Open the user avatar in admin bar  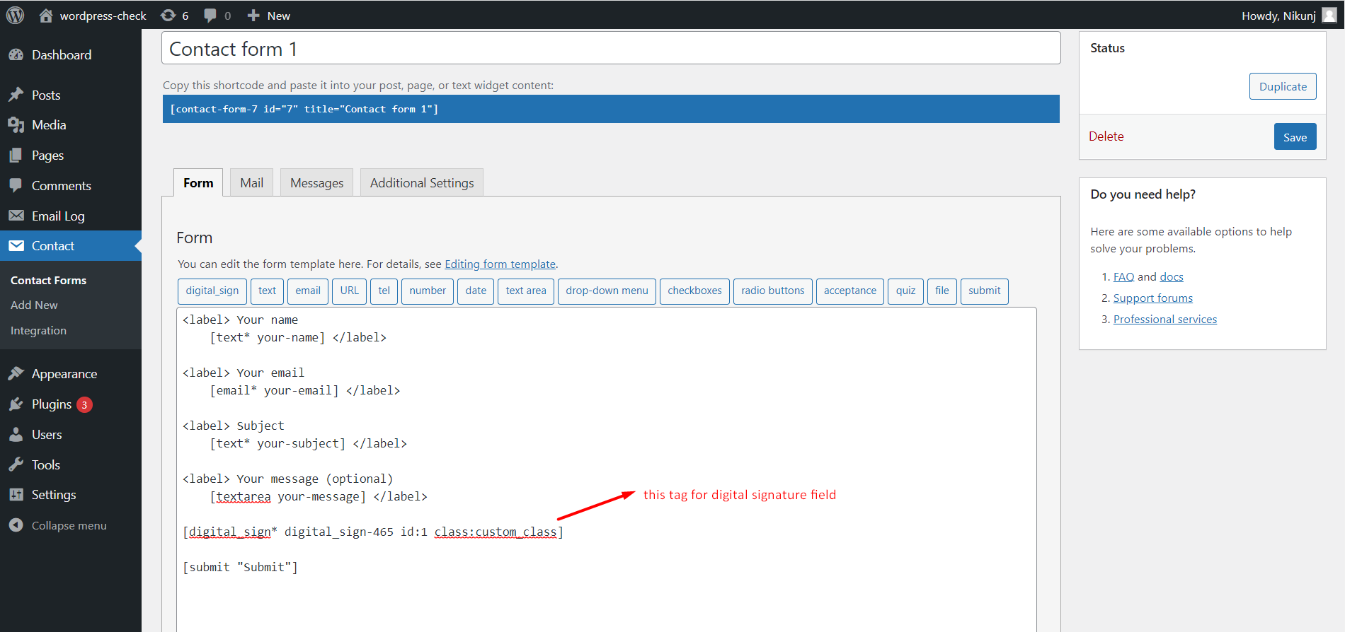pyautogui.click(x=1329, y=16)
